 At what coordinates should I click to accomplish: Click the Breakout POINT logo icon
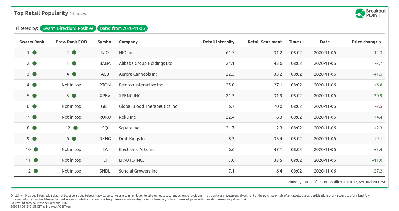(360, 13)
